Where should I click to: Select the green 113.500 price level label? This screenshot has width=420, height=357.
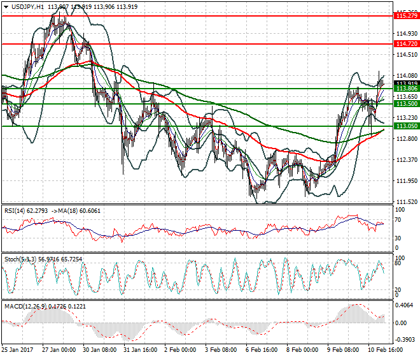click(x=407, y=104)
